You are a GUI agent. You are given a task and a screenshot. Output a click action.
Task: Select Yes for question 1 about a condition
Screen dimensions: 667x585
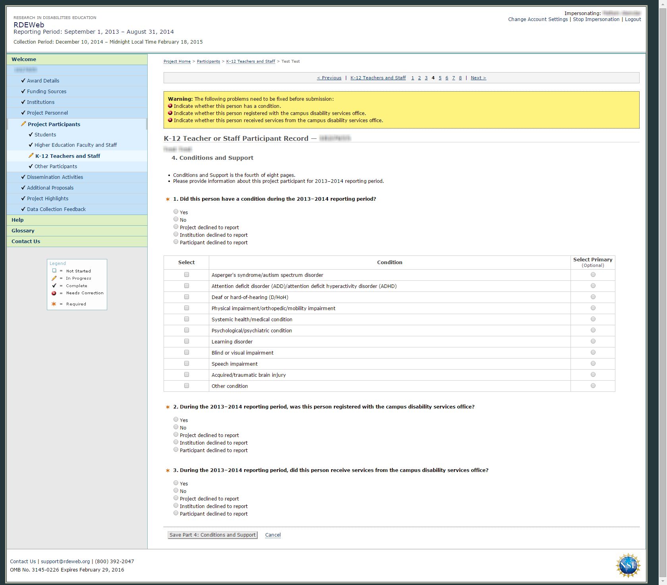click(176, 212)
